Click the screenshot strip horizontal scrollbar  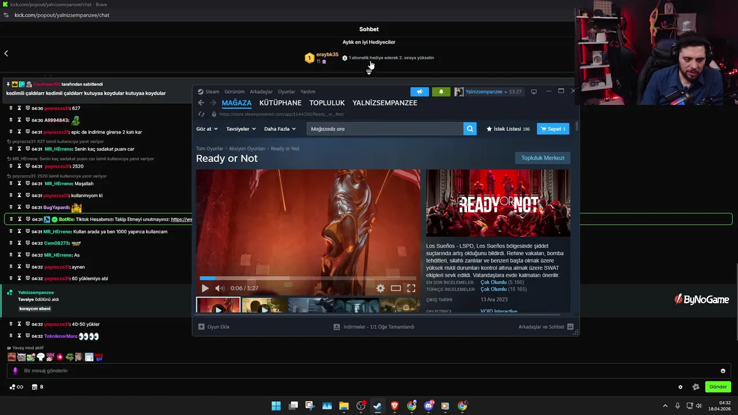tap(378, 314)
